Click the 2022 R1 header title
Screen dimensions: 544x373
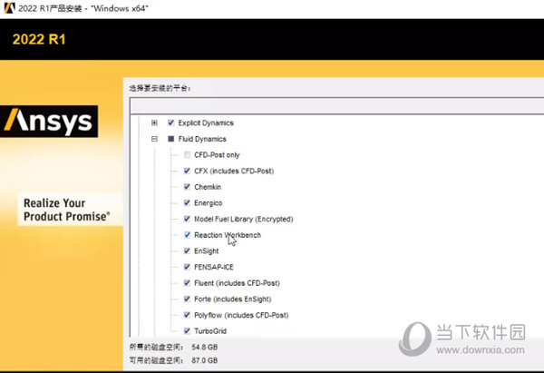(39, 39)
